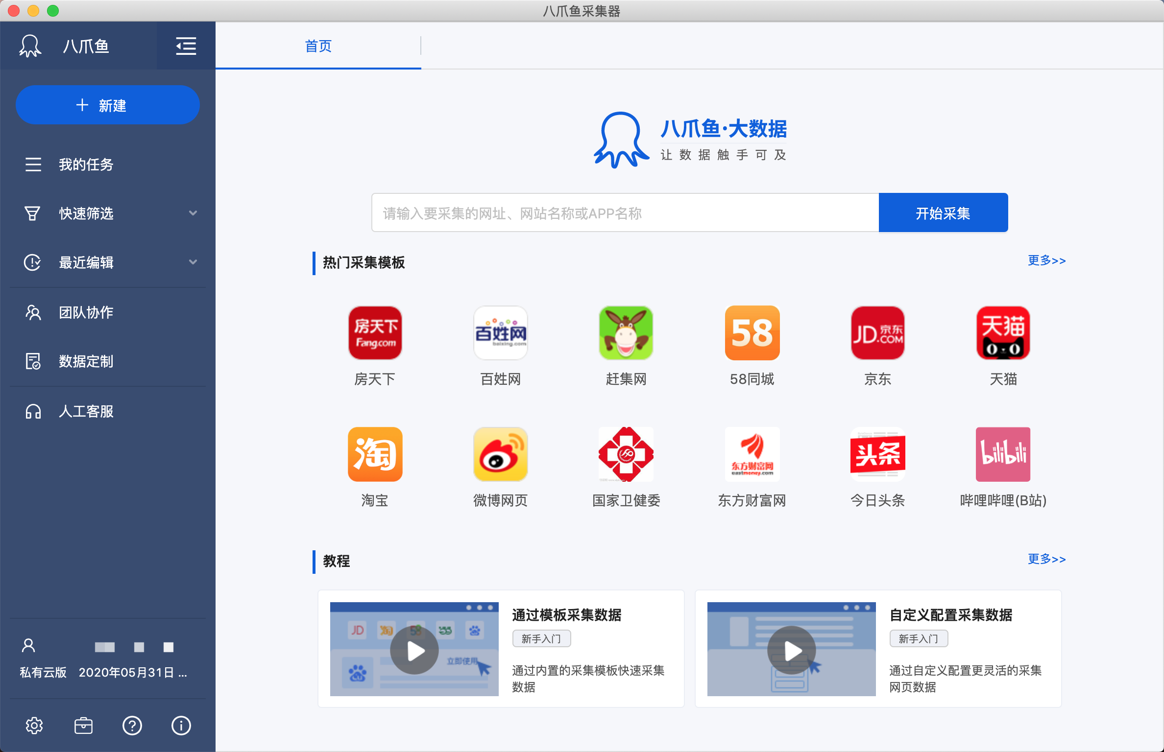Open settings via the gear icon
Viewport: 1164px width, 752px height.
click(34, 726)
